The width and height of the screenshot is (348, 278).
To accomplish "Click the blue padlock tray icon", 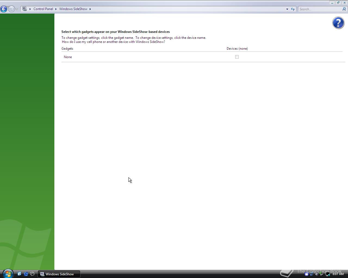I will coord(306,274).
